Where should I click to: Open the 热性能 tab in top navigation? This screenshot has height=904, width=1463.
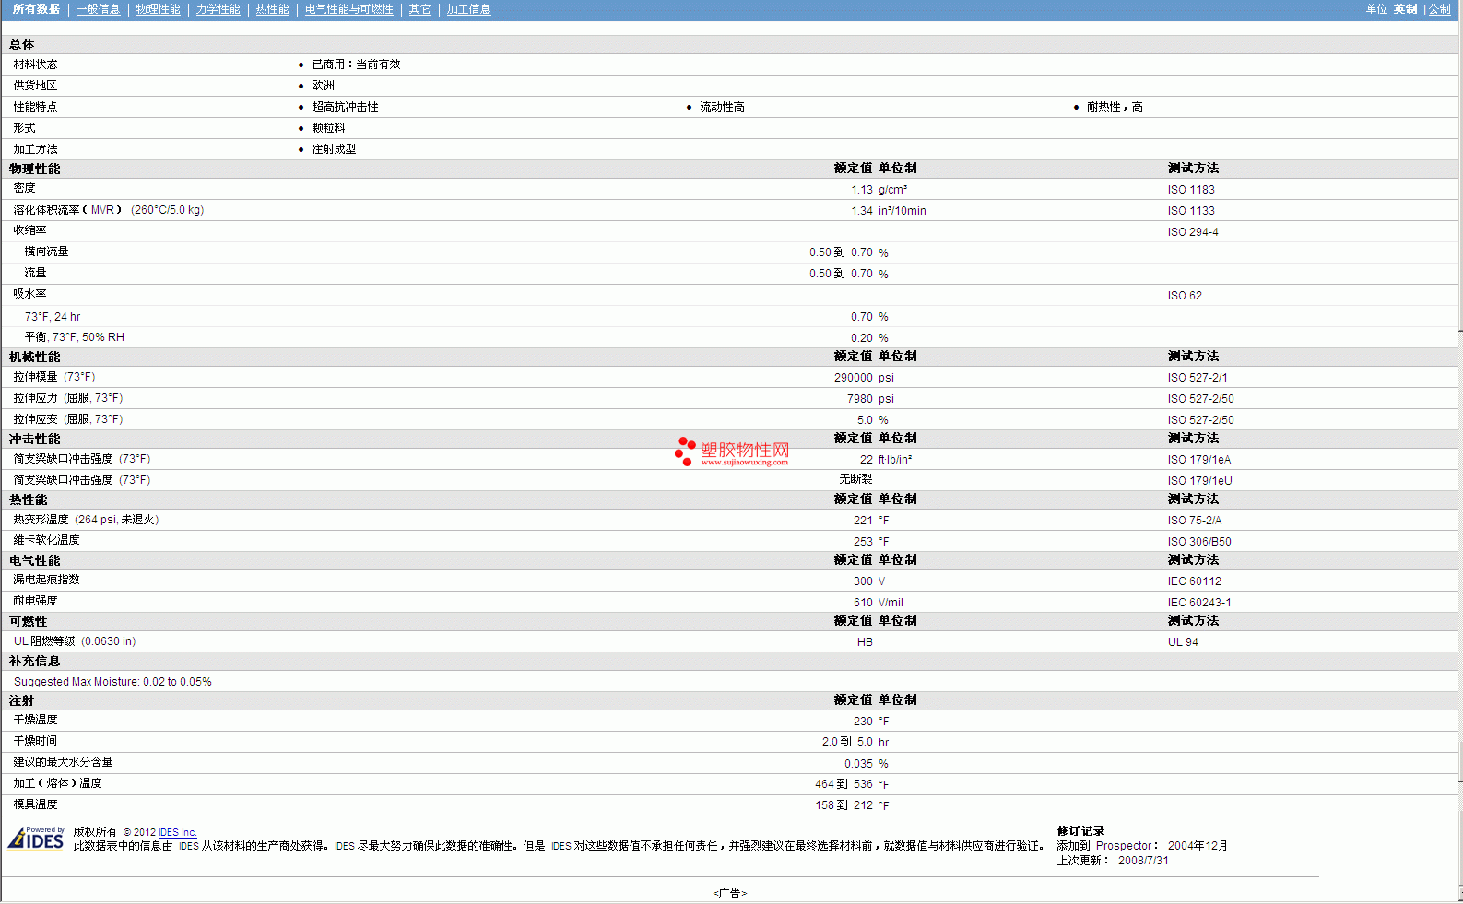pos(272,9)
